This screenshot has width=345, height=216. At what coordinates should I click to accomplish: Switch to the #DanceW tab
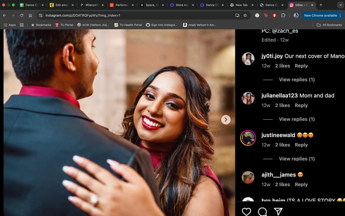(92, 5)
